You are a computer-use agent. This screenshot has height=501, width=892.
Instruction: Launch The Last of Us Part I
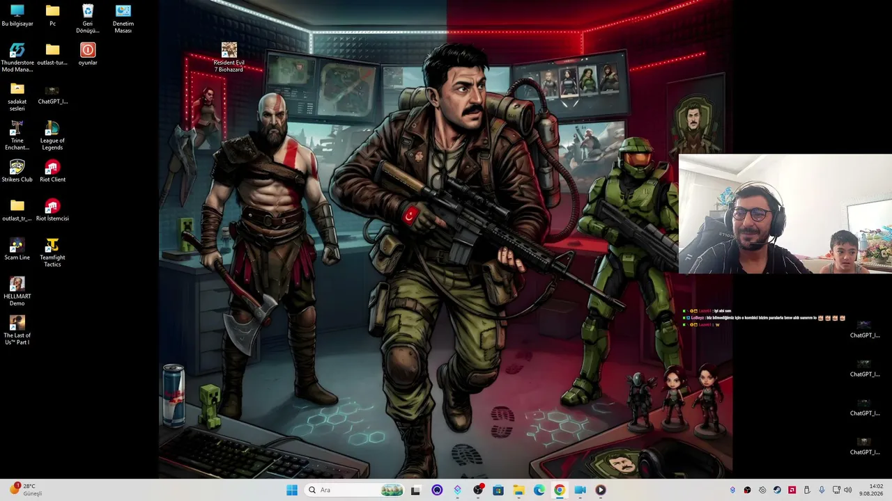pyautogui.click(x=17, y=331)
